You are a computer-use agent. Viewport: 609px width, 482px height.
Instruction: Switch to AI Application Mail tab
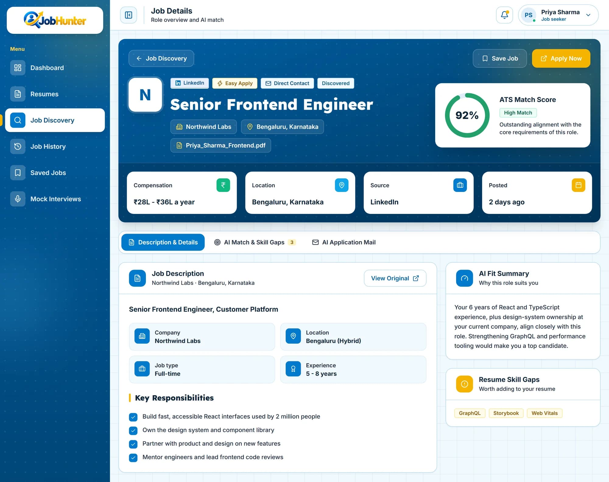pyautogui.click(x=344, y=242)
